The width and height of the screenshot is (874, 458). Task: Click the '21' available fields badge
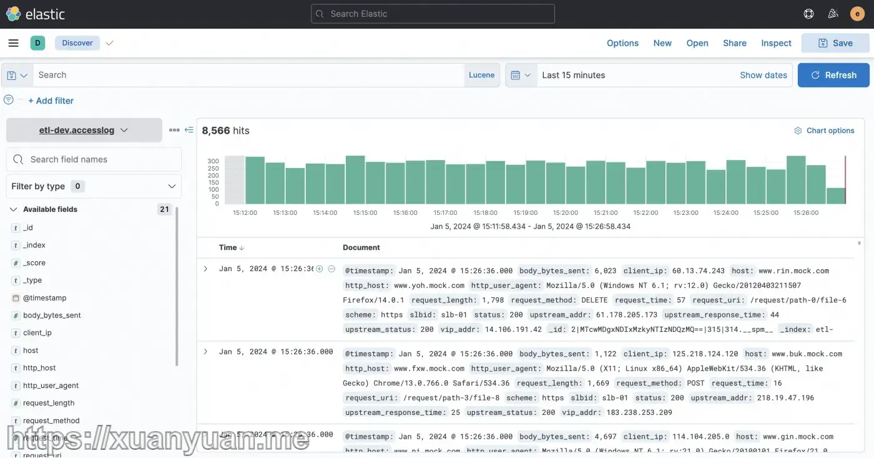coord(164,209)
